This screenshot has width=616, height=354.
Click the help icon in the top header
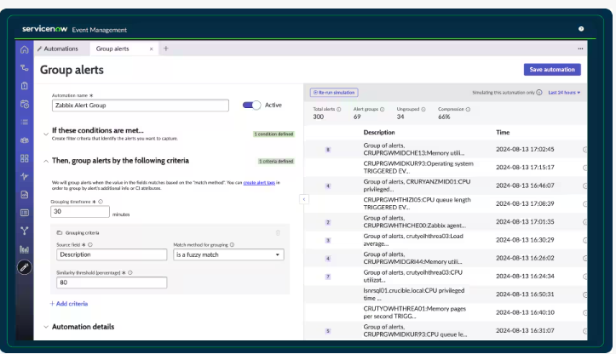point(581,29)
